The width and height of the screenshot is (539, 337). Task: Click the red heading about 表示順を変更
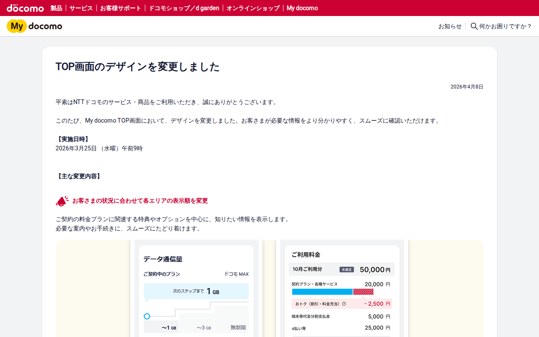pyautogui.click(x=140, y=201)
